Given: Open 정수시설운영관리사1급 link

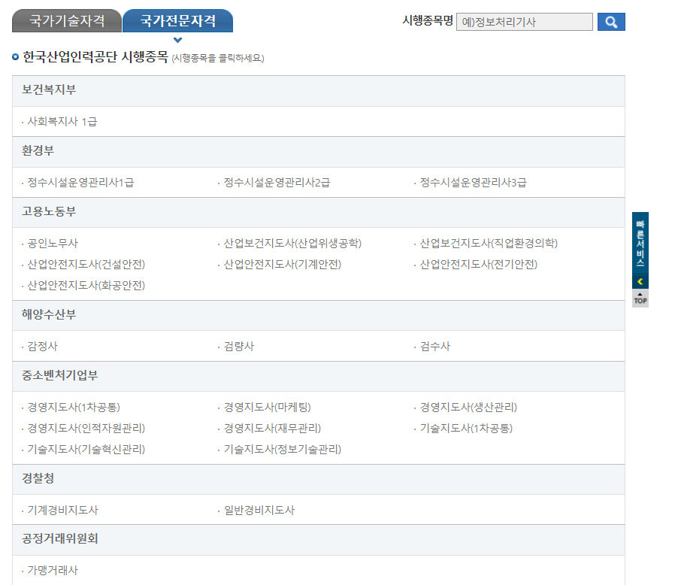Looking at the screenshot, I should pyautogui.click(x=80, y=183).
